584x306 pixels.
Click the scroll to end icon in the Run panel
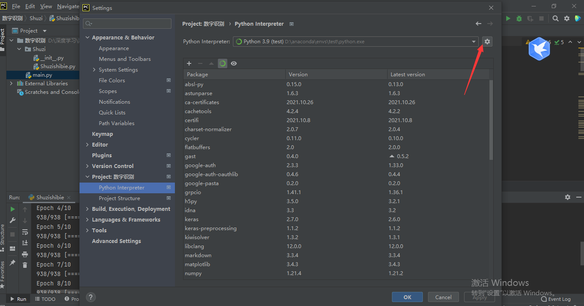(25, 243)
